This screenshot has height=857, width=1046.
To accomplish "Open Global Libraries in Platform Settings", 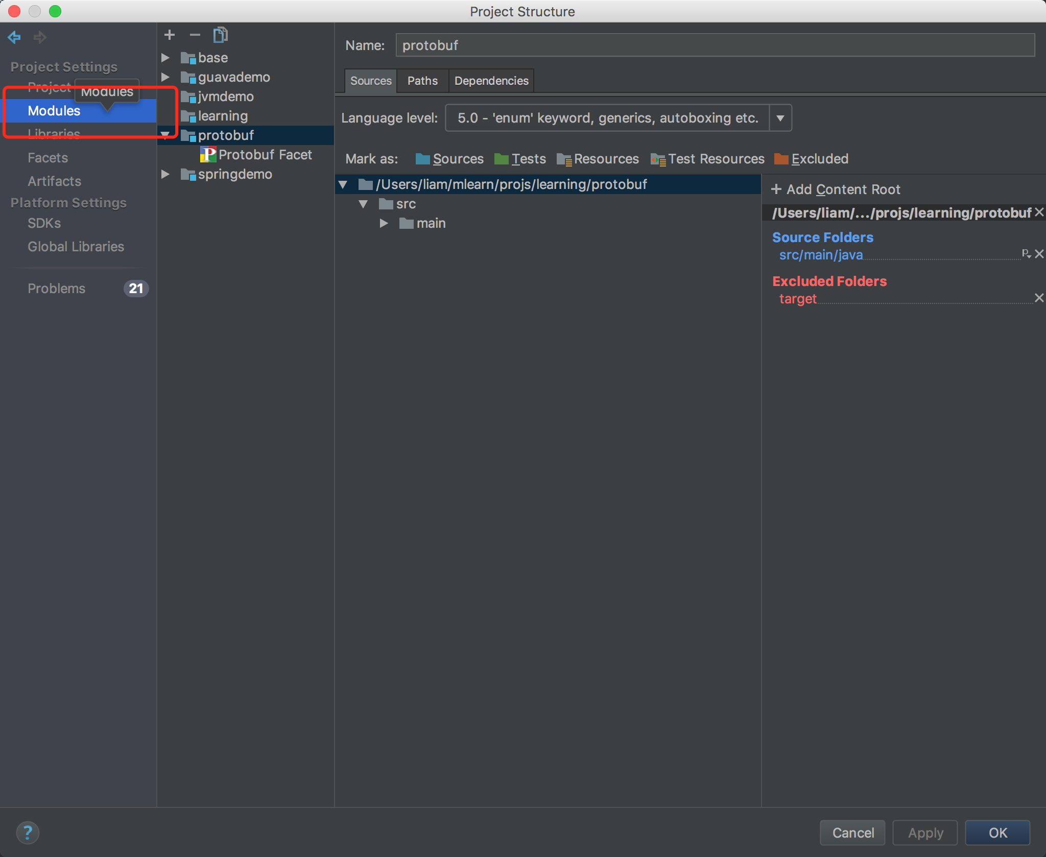I will tap(76, 247).
